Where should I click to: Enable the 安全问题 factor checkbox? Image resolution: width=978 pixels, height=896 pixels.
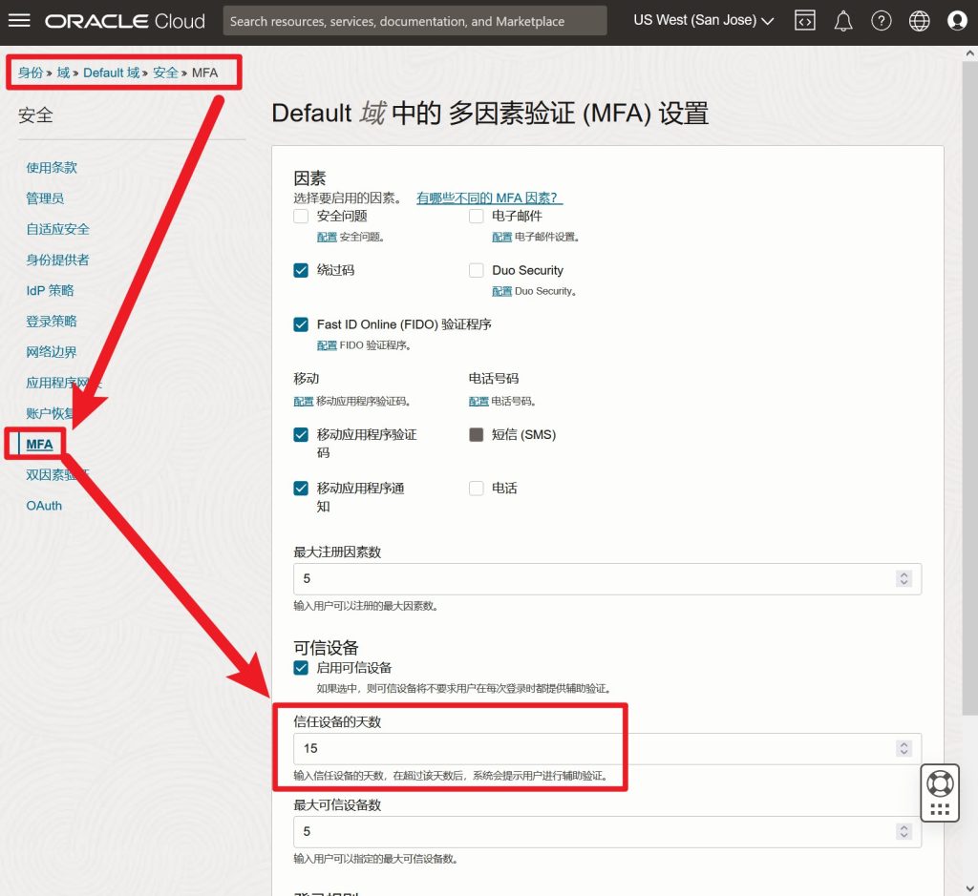tap(301, 217)
